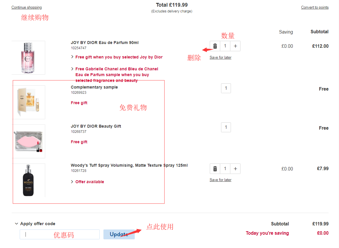Click product code 10254747
The width and height of the screenshot is (339, 248).
(x=79, y=48)
